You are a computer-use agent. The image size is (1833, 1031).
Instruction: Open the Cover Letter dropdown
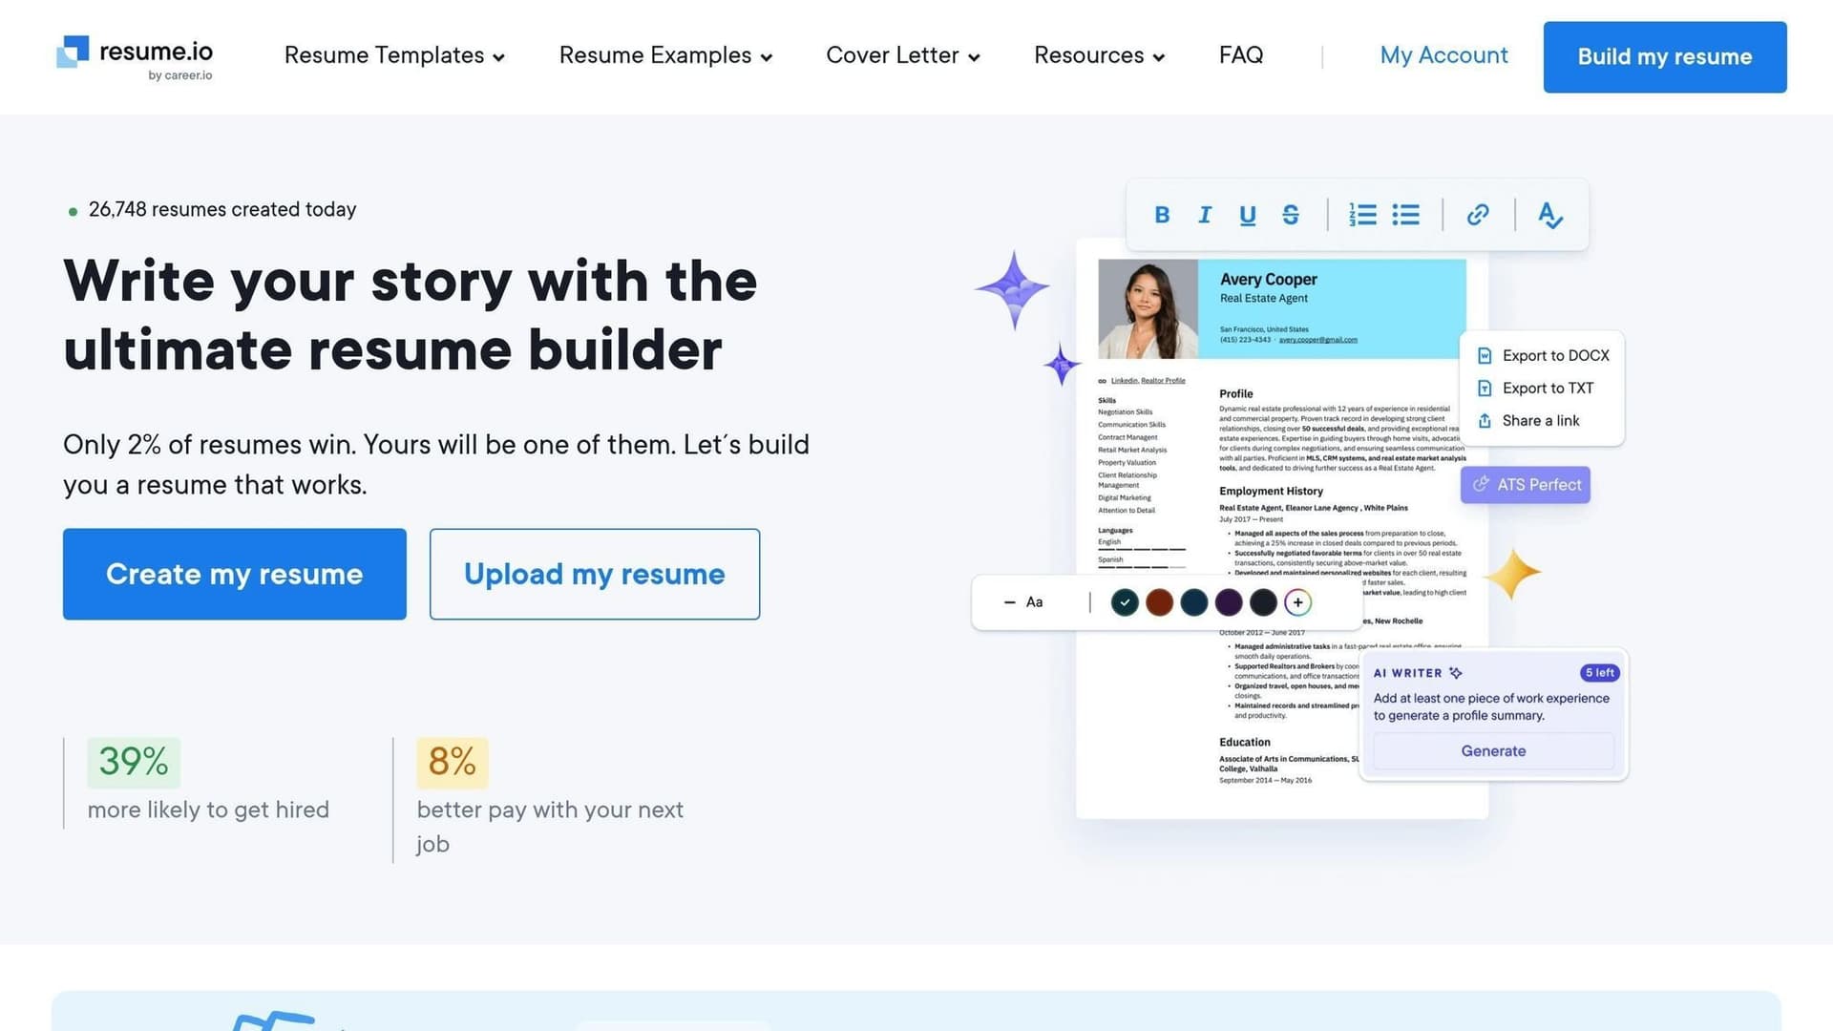point(901,55)
